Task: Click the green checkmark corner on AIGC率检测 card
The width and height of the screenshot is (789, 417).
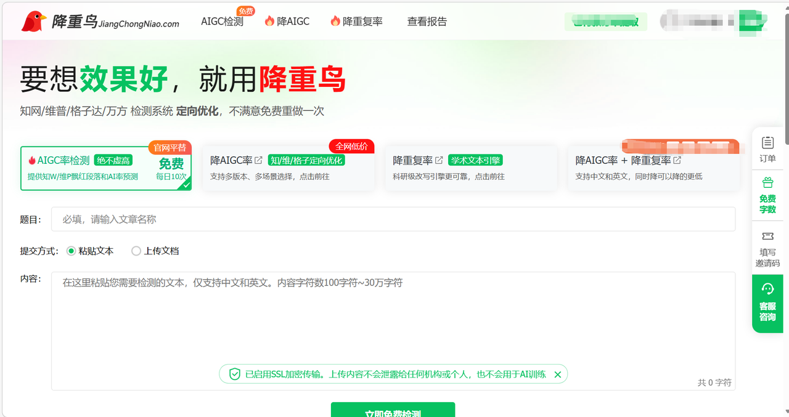Action: (x=186, y=184)
